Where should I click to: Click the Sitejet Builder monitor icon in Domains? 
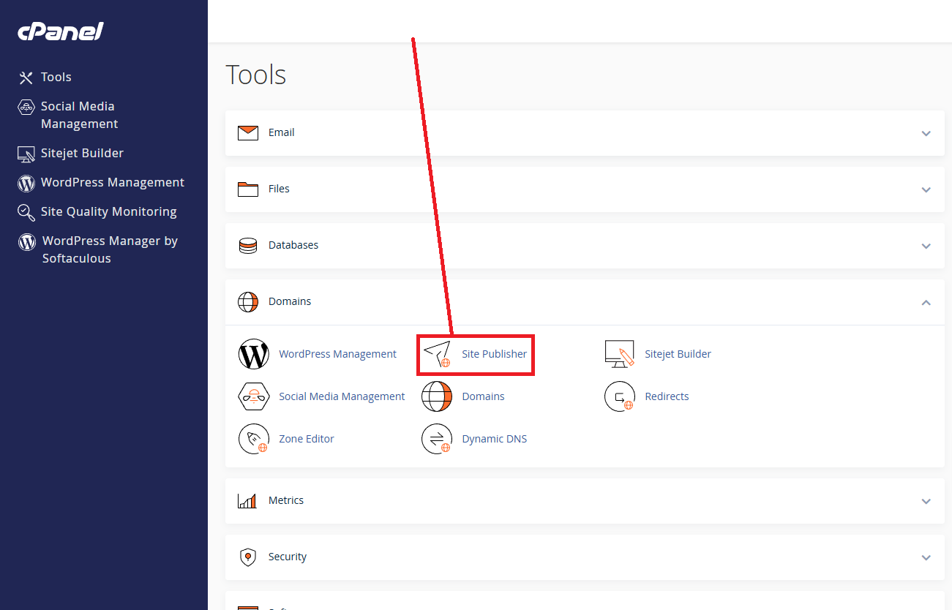click(620, 354)
